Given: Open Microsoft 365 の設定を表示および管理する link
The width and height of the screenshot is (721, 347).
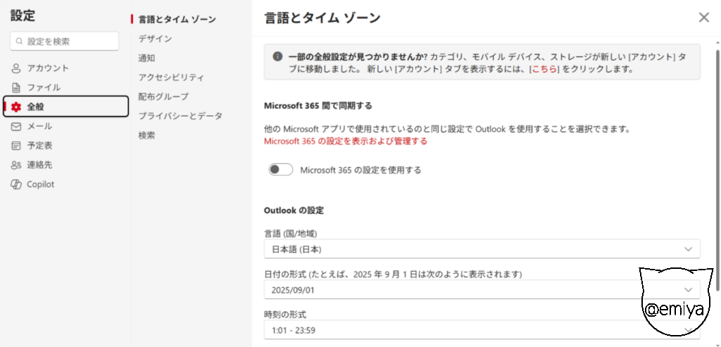Looking at the screenshot, I should 345,141.
